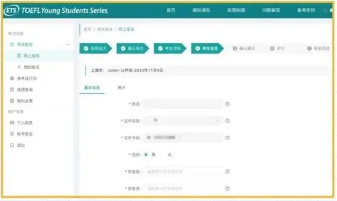Open 备考资料 in the top navigation
The width and height of the screenshot is (337, 201).
click(306, 10)
